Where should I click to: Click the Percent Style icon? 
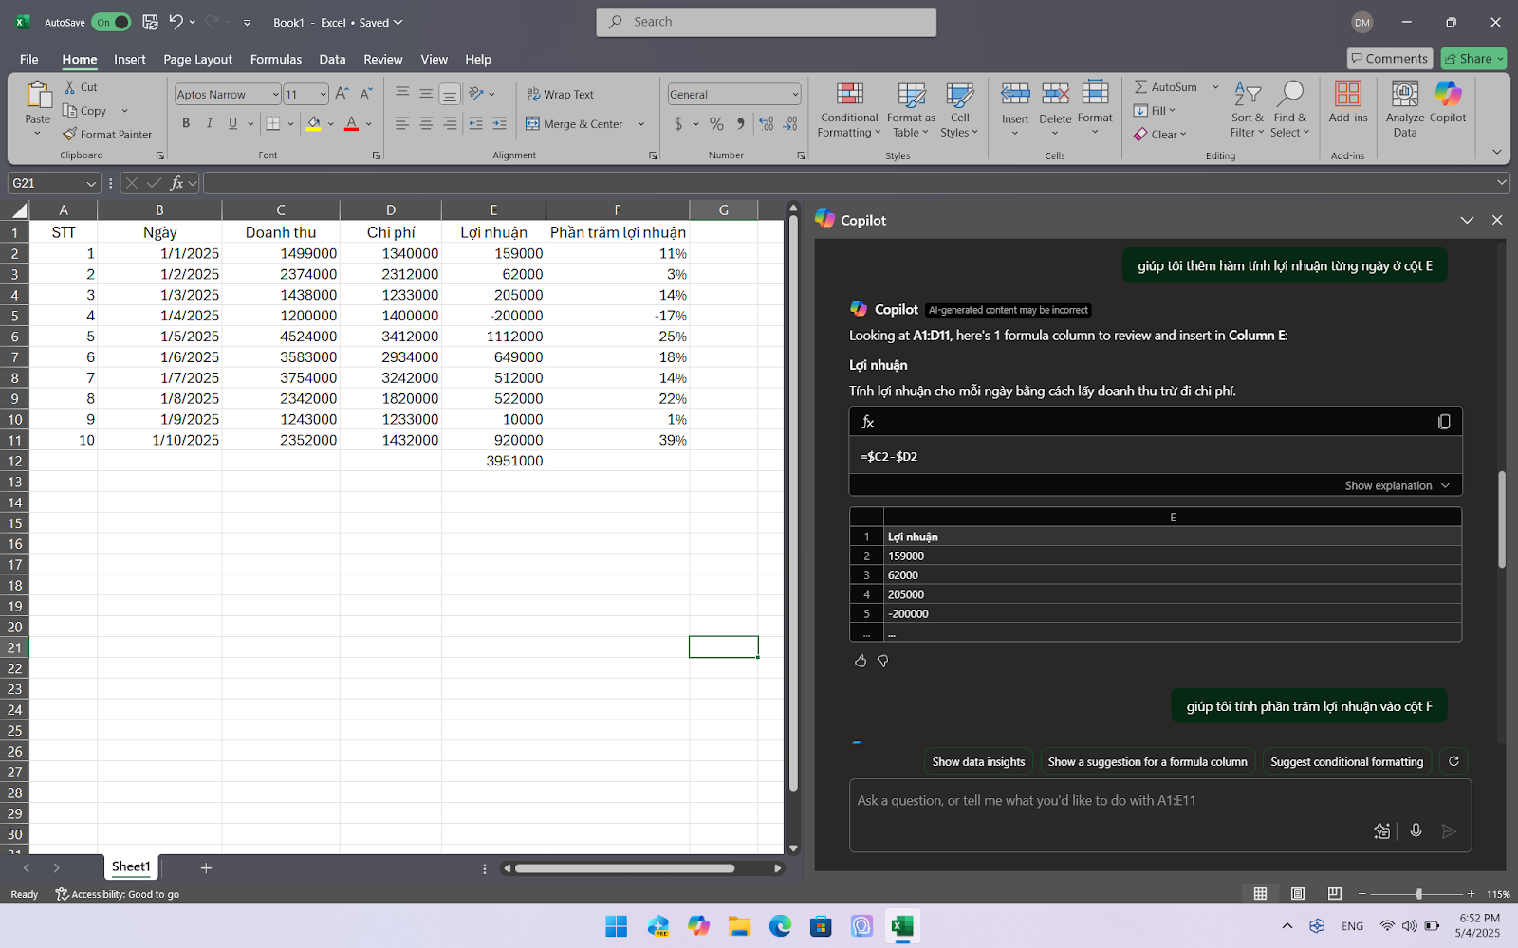click(716, 124)
